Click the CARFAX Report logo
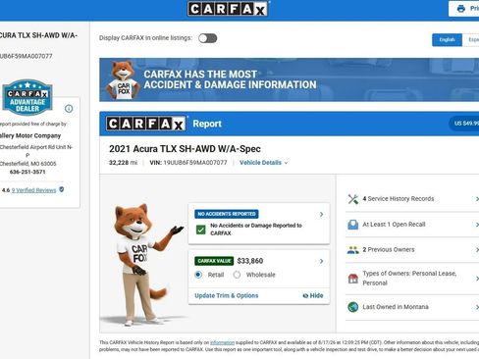479x359 pixels. point(146,124)
